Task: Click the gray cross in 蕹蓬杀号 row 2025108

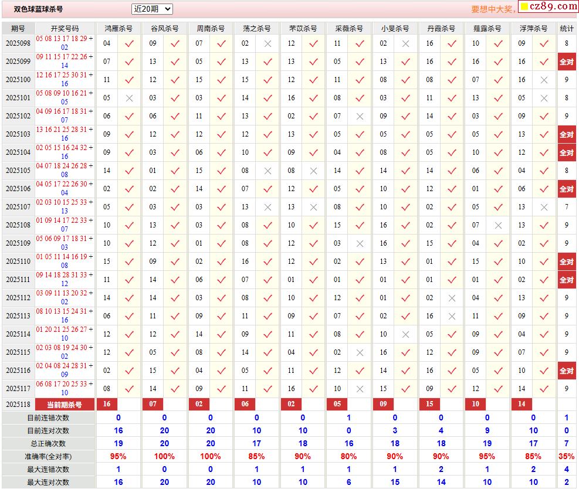Action: pos(498,225)
